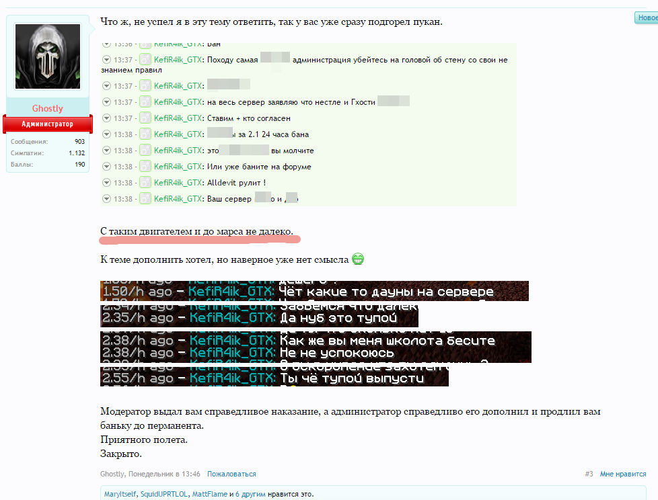Screen dimensions: 658x500
Task: Expand arrow on 'Ваш сервер' chat row
Action: click(x=106, y=199)
